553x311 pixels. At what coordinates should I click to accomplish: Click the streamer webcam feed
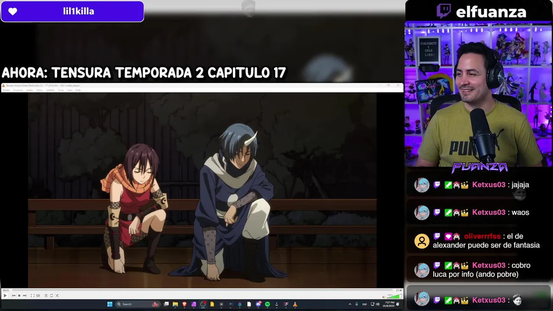(478, 96)
